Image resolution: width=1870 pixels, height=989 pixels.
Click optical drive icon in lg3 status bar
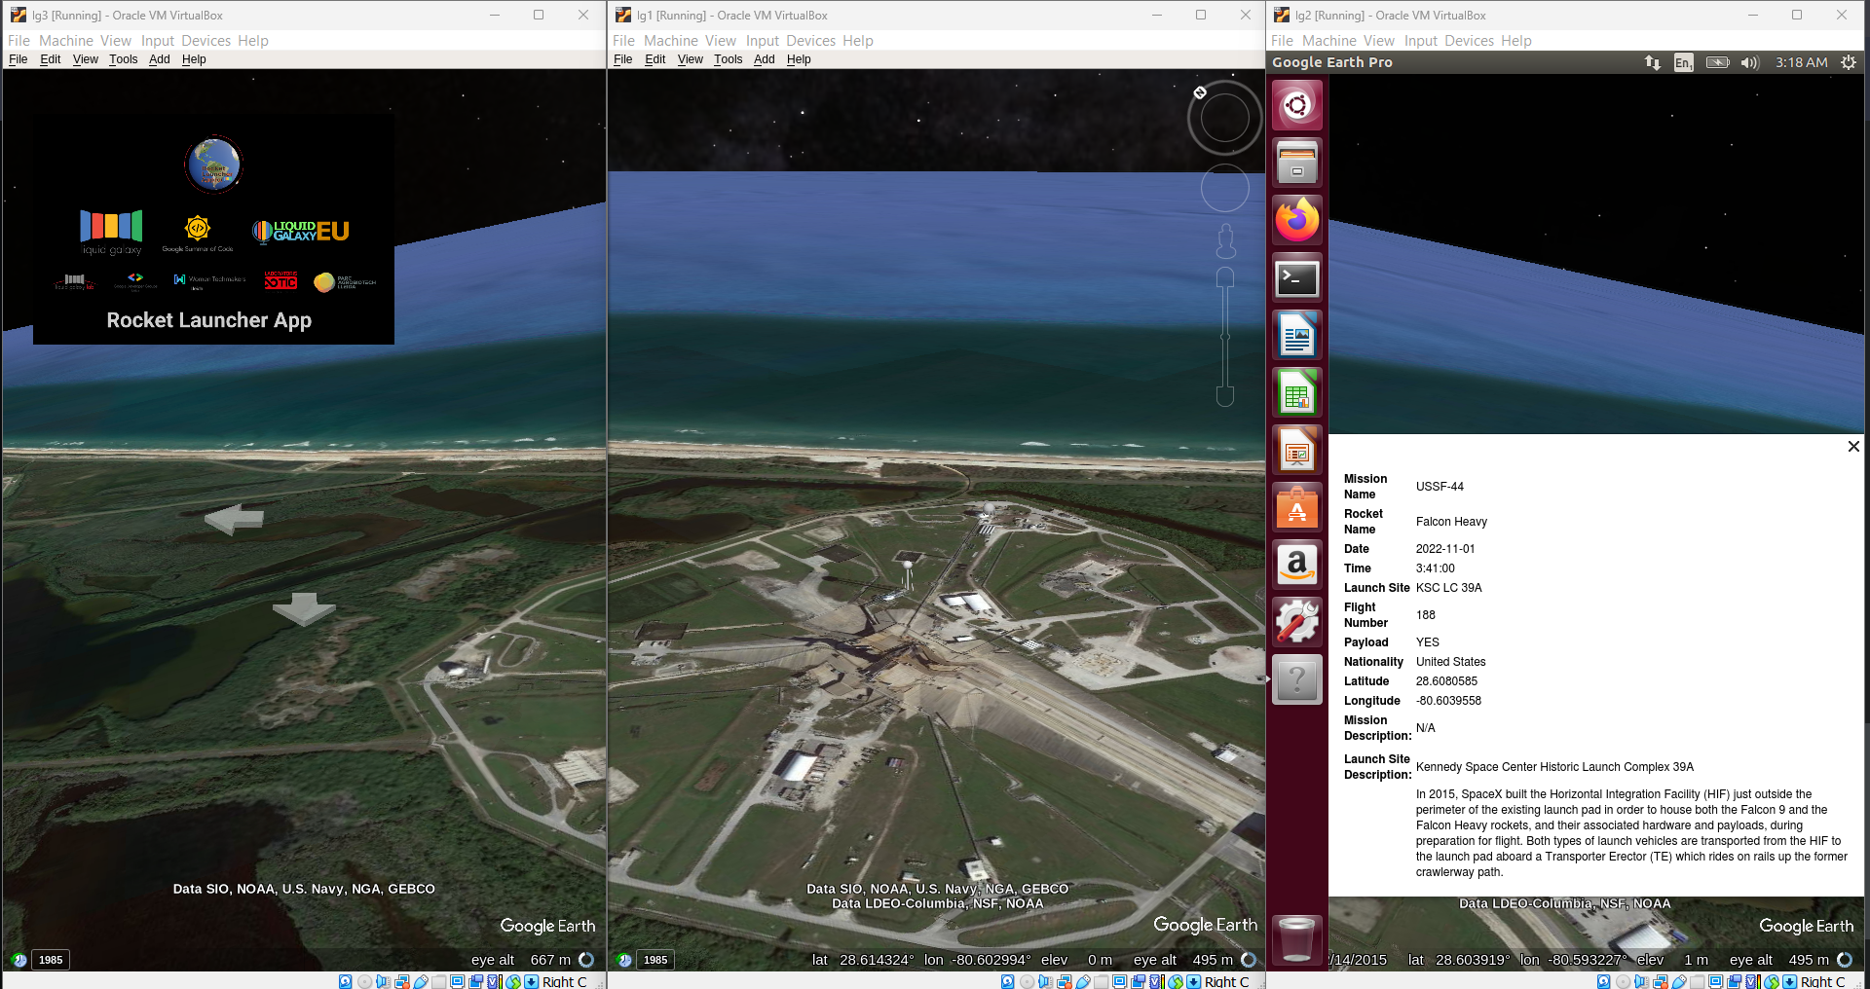click(364, 981)
